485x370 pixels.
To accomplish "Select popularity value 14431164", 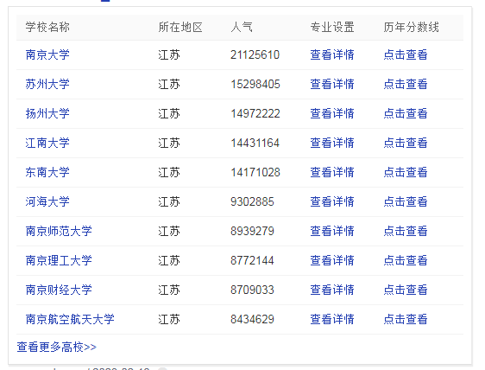I will tap(255, 144).
